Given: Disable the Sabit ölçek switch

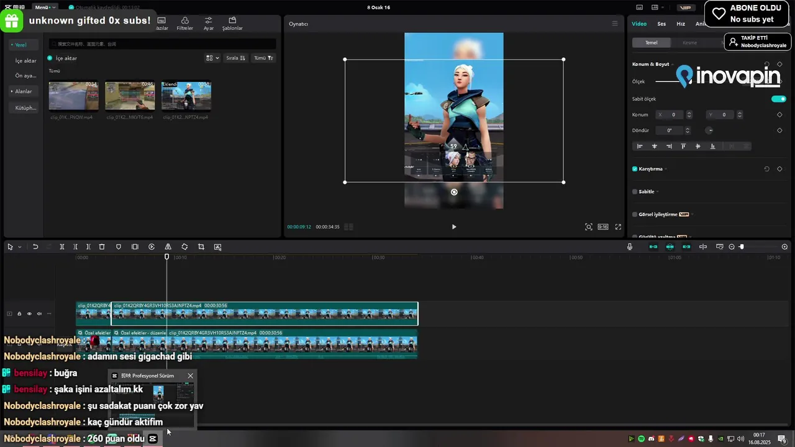Looking at the screenshot, I should point(779,99).
